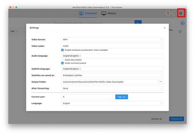The height and width of the screenshot is (135, 195).
Task: Disable hardware acceleration checkbox
Action: tap(62, 50)
